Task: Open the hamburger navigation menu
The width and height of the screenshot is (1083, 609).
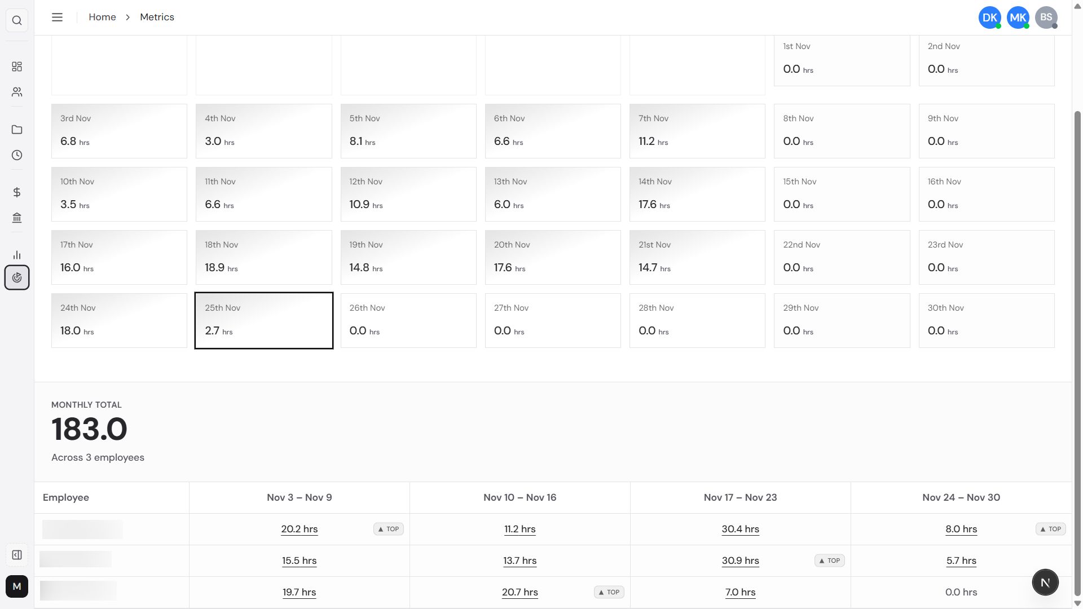Action: pos(57,17)
